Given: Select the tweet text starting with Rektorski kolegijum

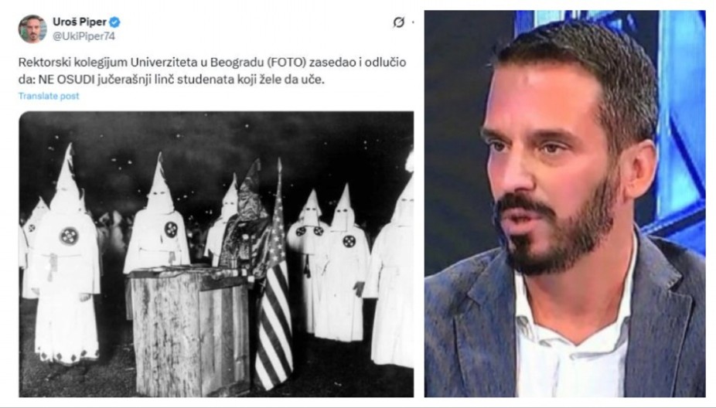Looking at the screenshot, I should click(x=213, y=71).
